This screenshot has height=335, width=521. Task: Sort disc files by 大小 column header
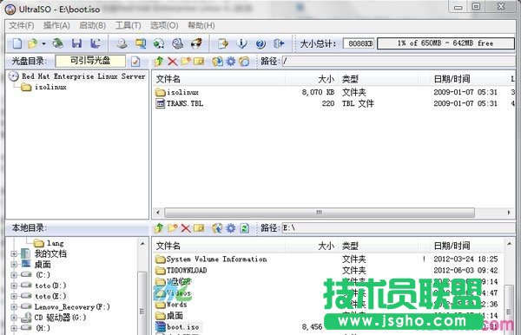pyautogui.click(x=312, y=79)
